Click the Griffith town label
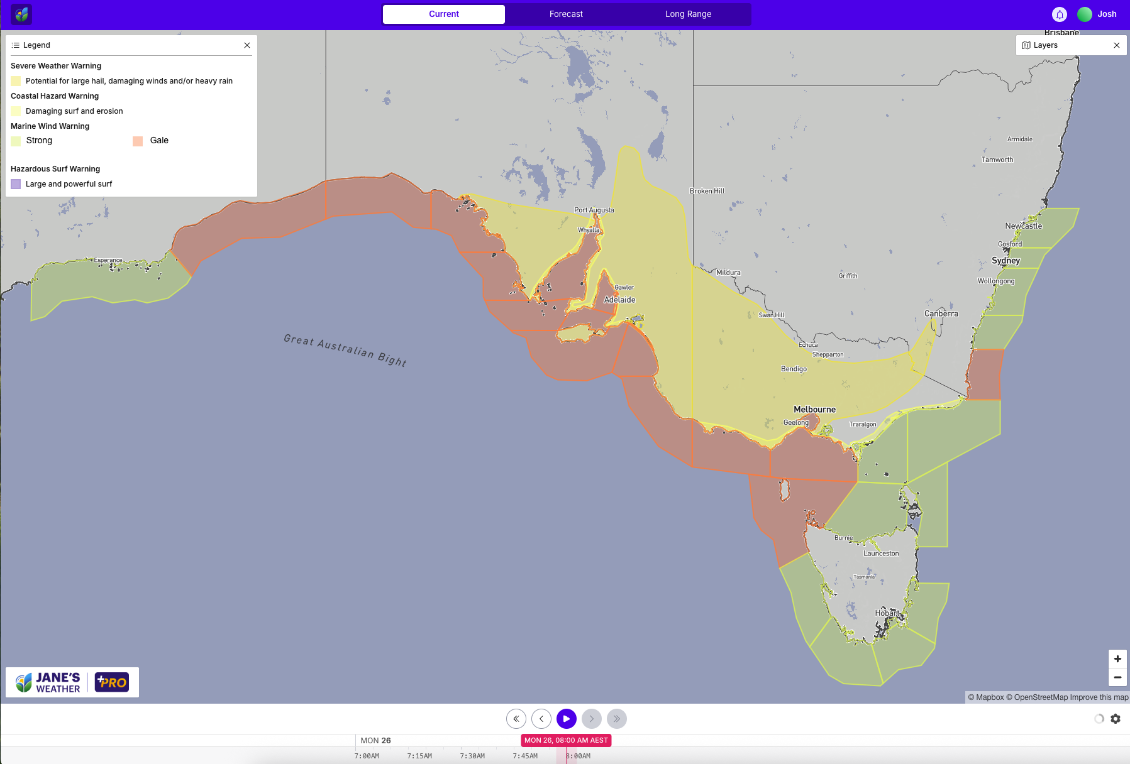The width and height of the screenshot is (1130, 764). point(848,276)
